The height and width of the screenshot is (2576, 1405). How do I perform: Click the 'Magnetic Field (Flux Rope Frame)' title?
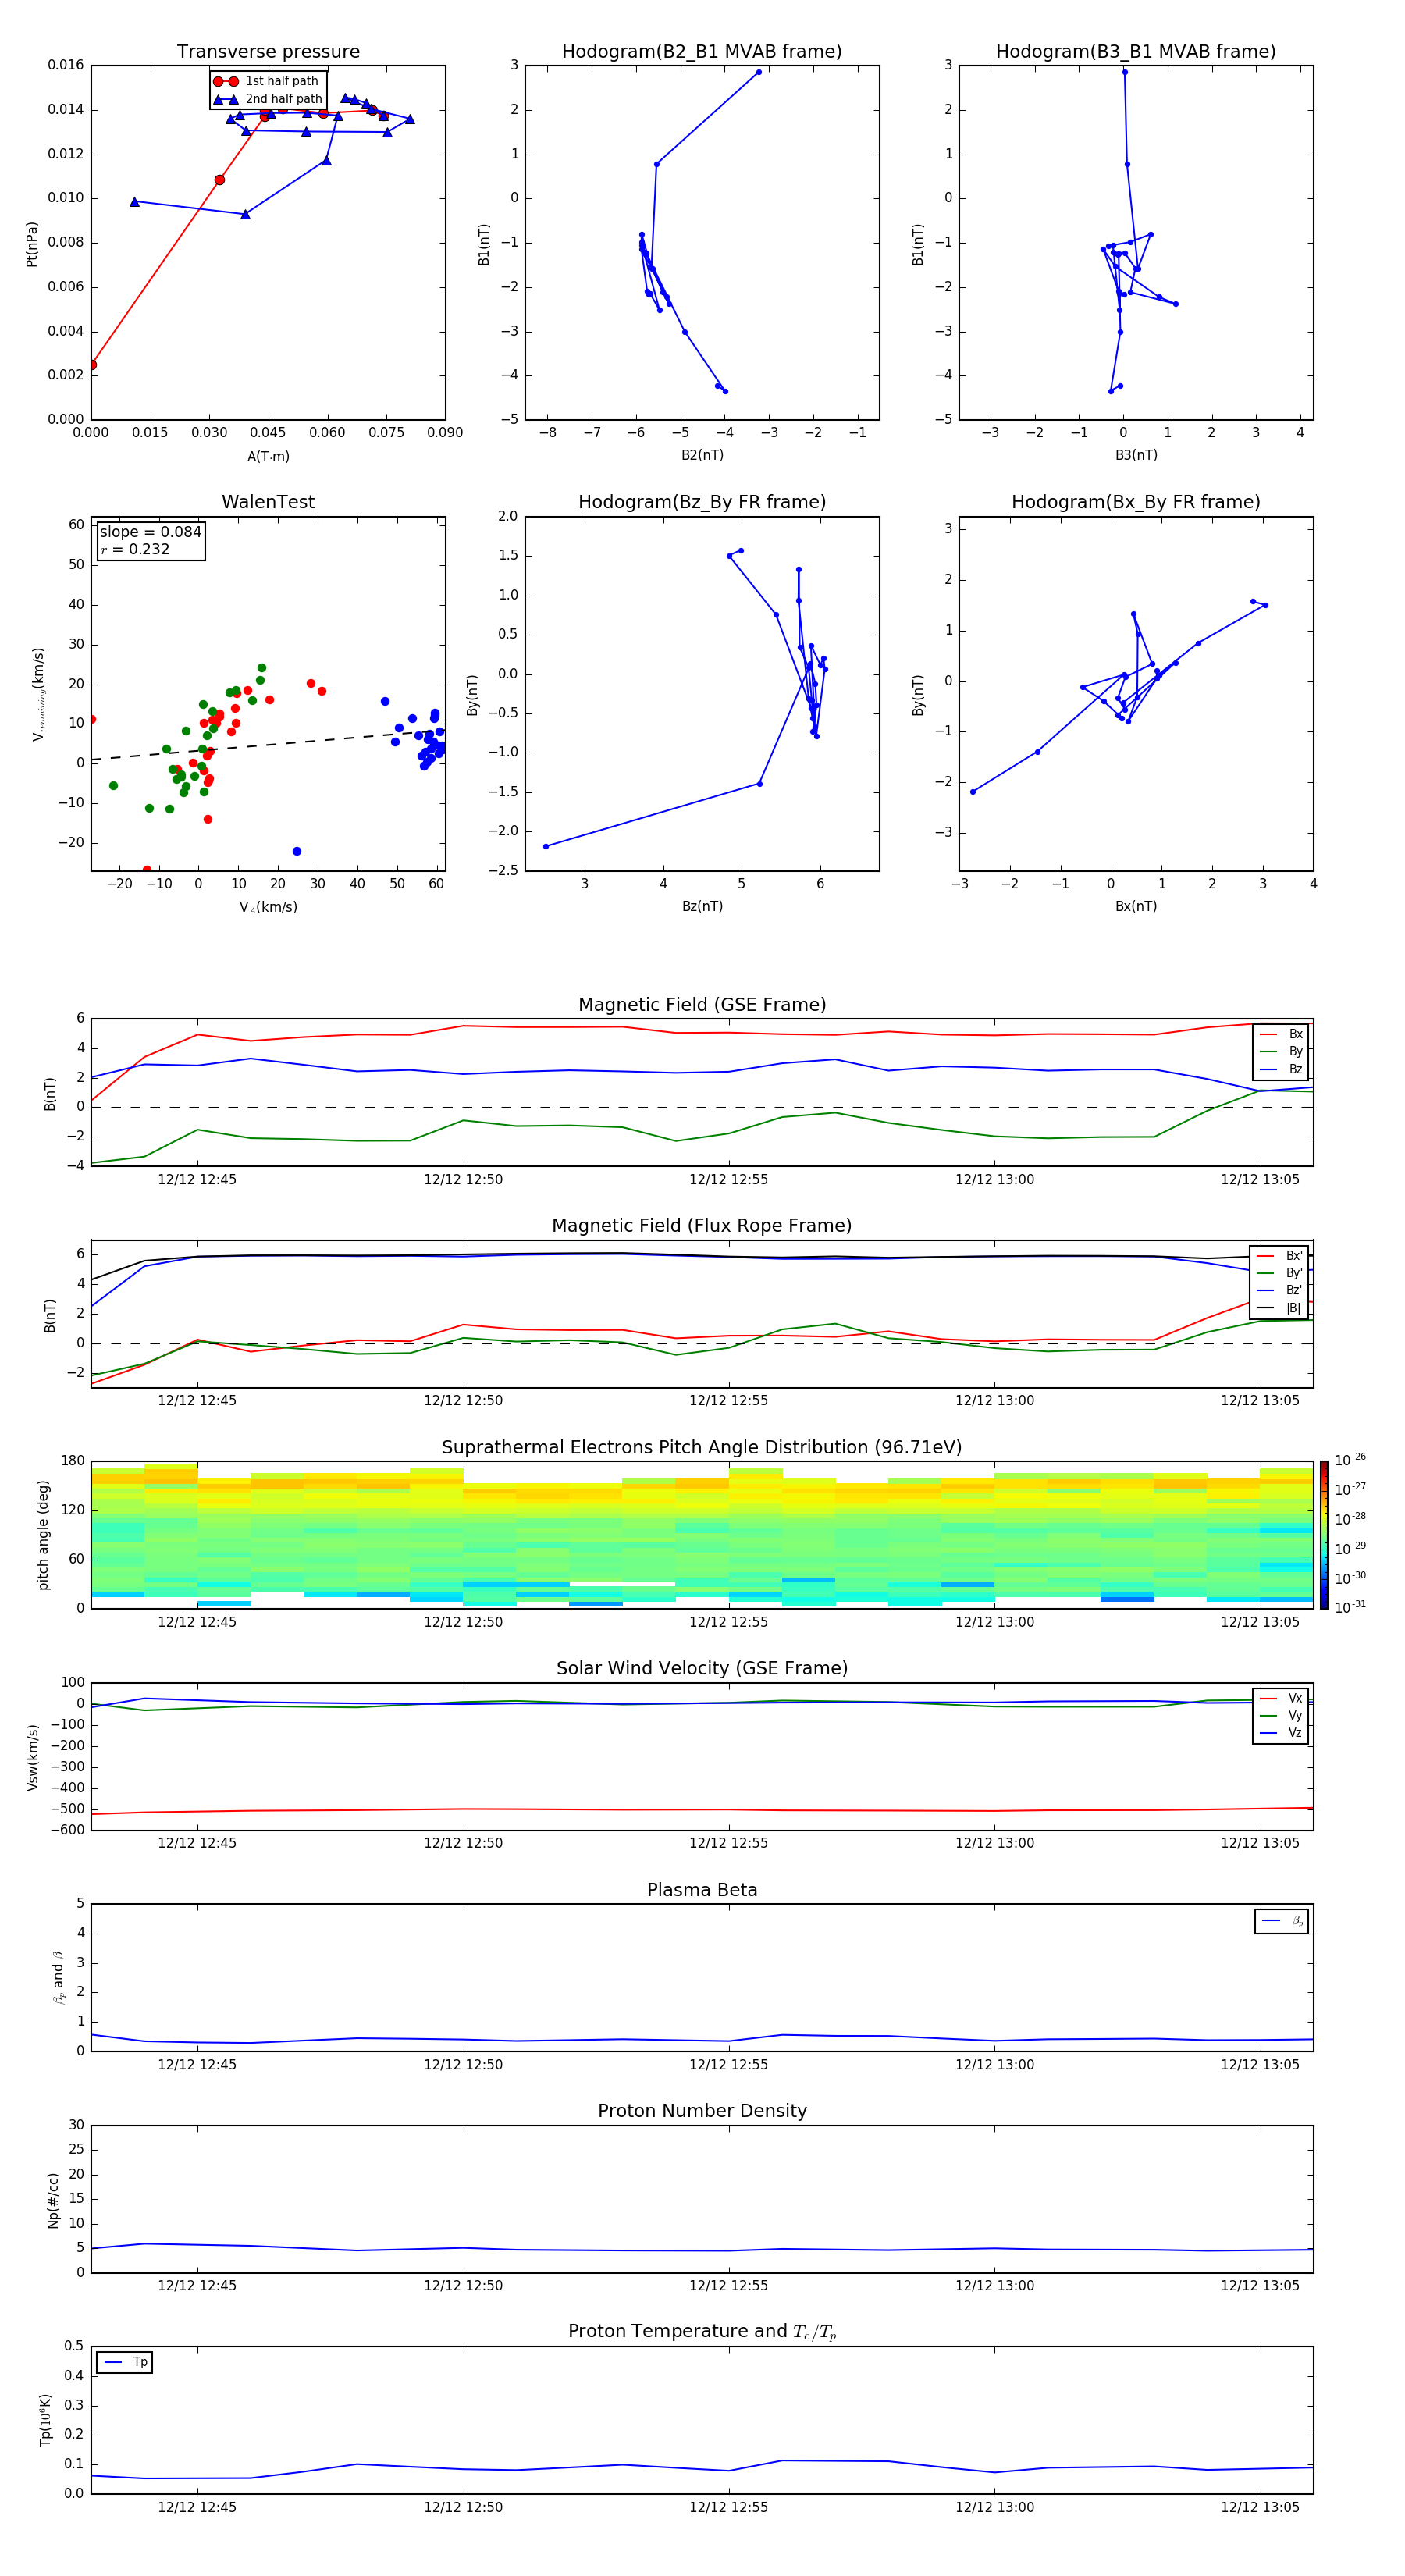click(x=702, y=1226)
